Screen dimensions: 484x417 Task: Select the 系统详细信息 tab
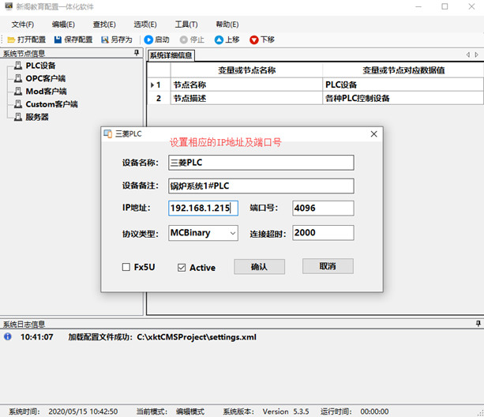(x=171, y=55)
